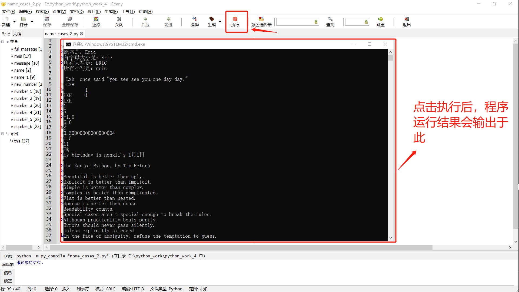Select number_1 [18] in symbol tree
The image size is (519, 292).
pyautogui.click(x=28, y=91)
